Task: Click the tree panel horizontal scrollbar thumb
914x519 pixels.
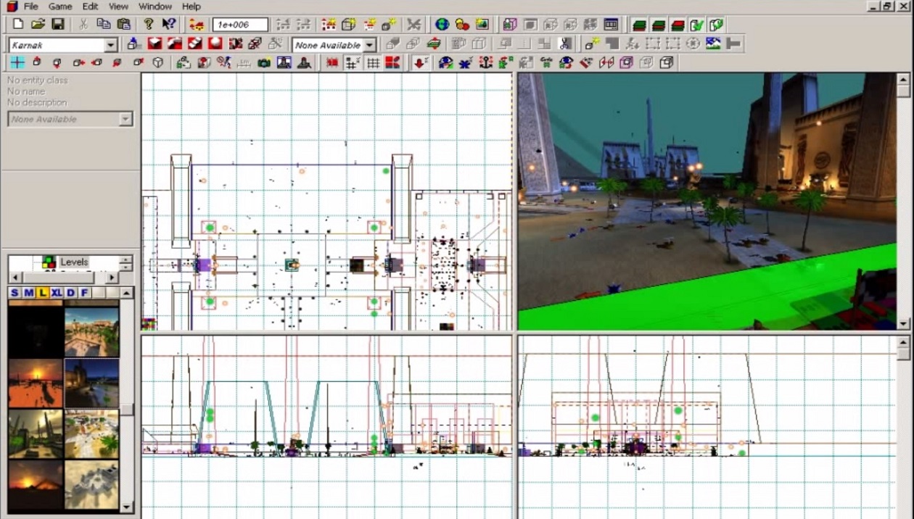Action: [x=57, y=278]
